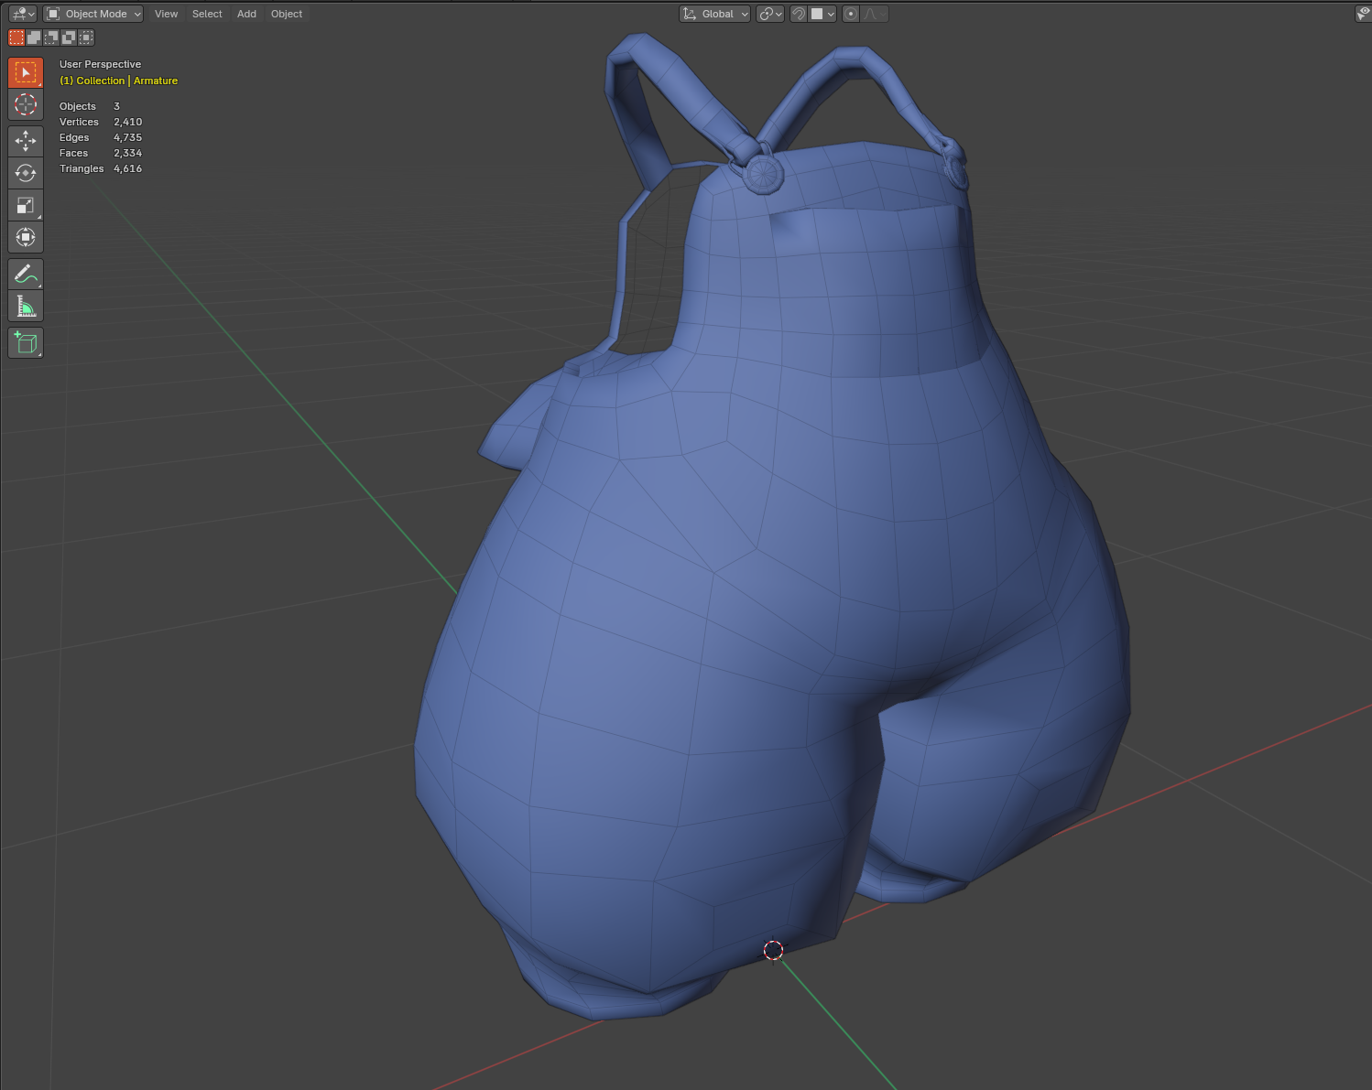The width and height of the screenshot is (1372, 1090).
Task: Activate the Transform tool
Action: pos(26,237)
